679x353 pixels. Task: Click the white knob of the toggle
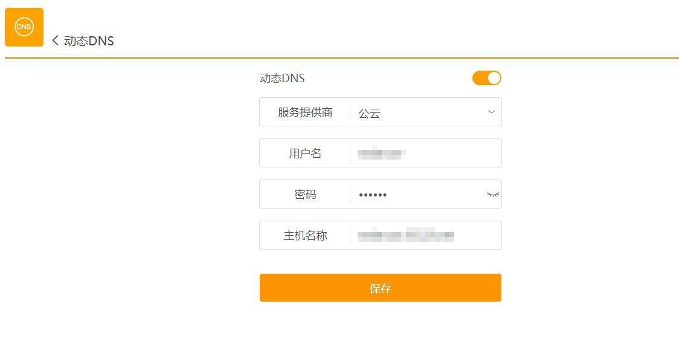pos(494,78)
